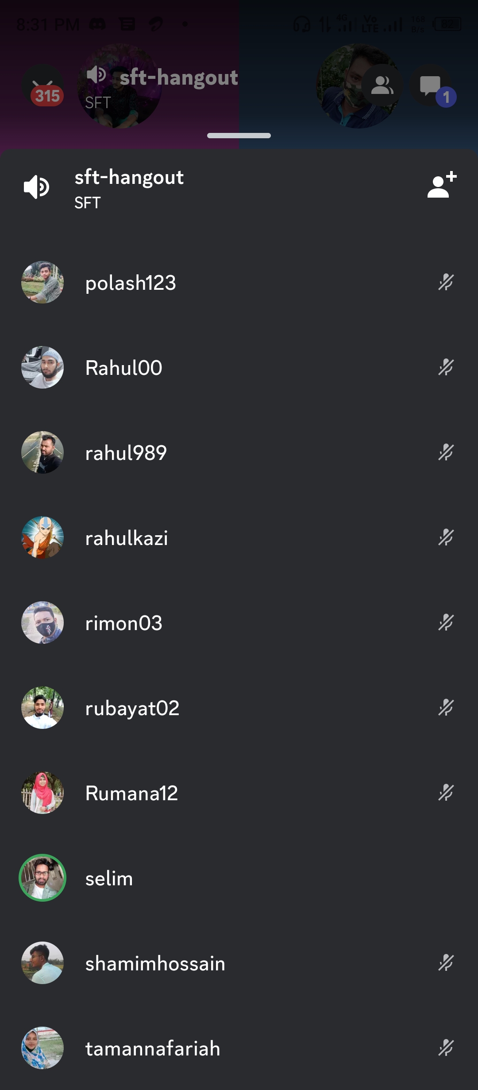Tap the muted mic icon for polash123
This screenshot has width=478, height=1090.
click(446, 282)
